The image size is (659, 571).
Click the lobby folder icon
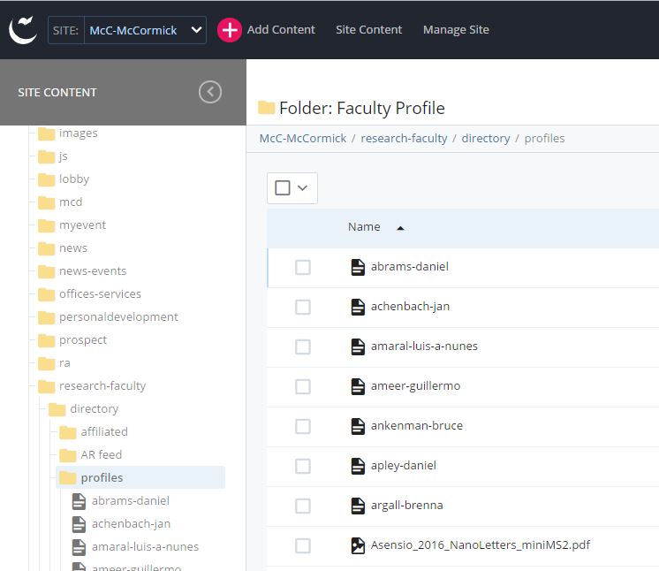click(x=46, y=179)
